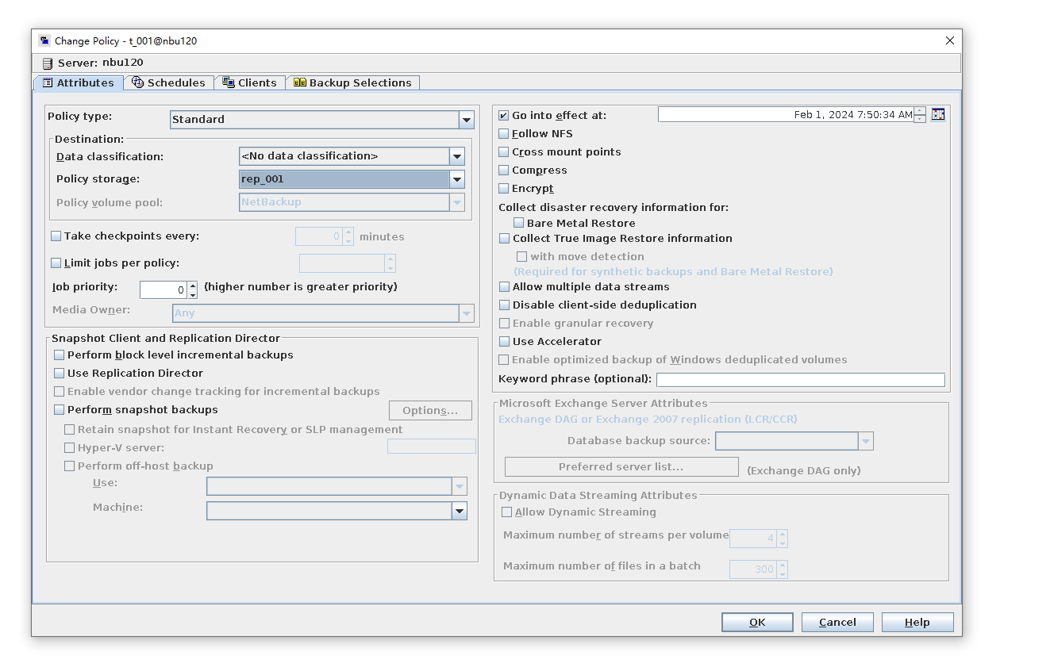The width and height of the screenshot is (1054, 671).
Task: Enable Follow NFS option
Action: click(504, 134)
